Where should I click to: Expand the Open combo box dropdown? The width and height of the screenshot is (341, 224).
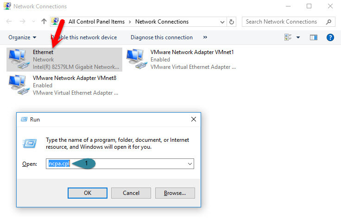pos(189,164)
